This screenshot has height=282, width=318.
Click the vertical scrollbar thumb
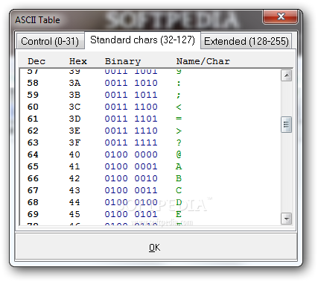tap(287, 125)
